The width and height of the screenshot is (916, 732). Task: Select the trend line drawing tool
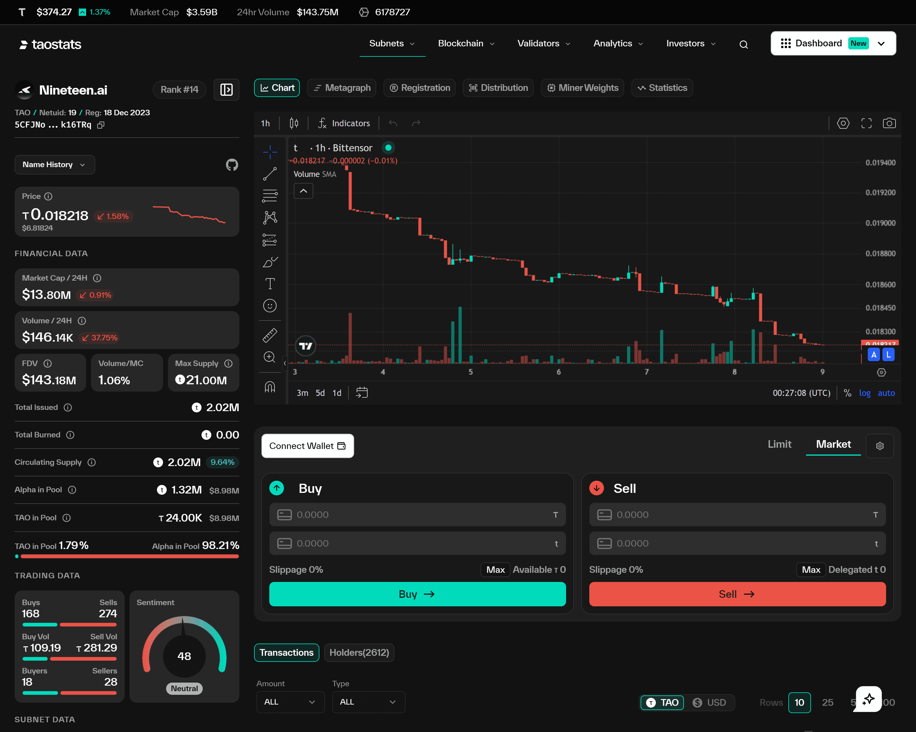point(270,174)
